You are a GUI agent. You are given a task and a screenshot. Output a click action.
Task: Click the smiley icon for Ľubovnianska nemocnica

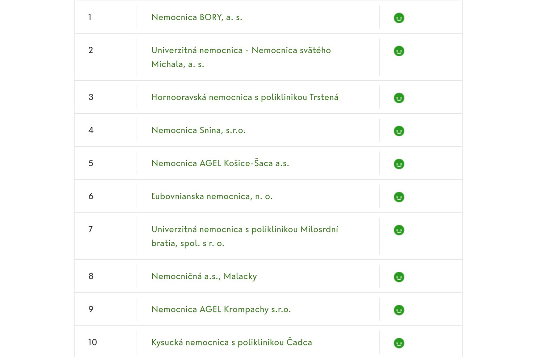[x=399, y=197]
